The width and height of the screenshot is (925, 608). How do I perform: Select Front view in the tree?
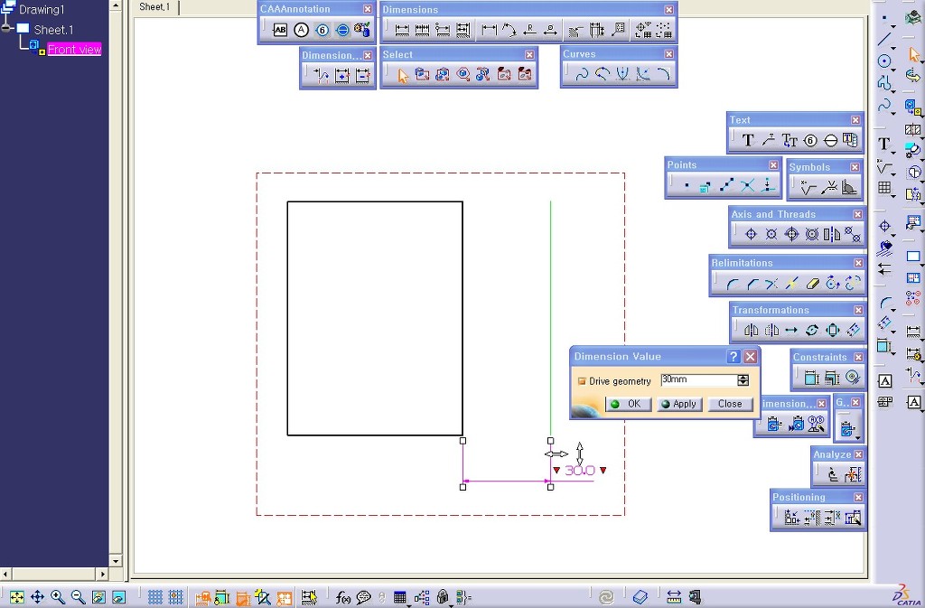[x=74, y=50]
